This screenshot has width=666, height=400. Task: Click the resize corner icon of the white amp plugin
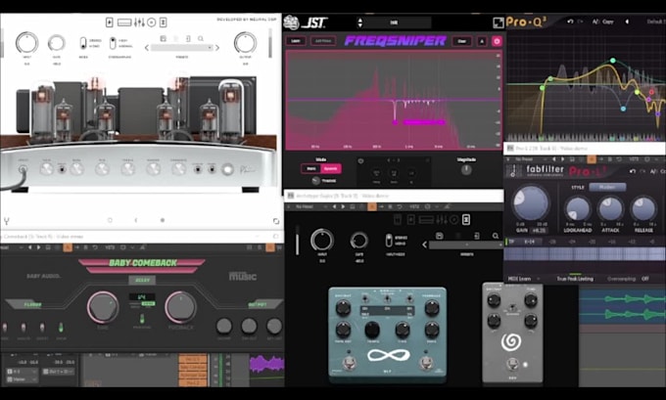point(275,221)
